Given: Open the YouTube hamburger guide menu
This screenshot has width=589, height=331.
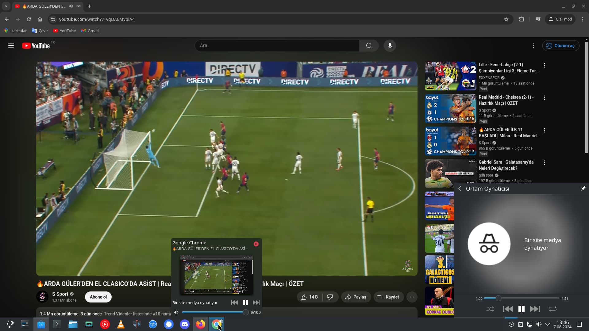Looking at the screenshot, I should pos(11,46).
